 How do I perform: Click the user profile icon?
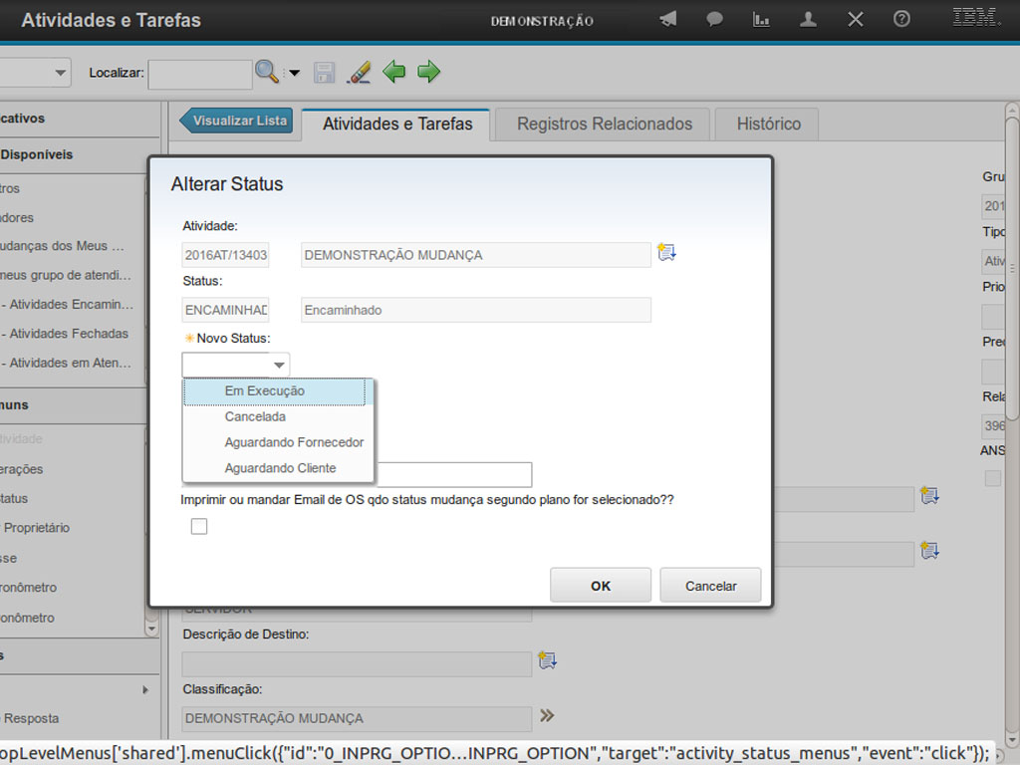pos(809,19)
